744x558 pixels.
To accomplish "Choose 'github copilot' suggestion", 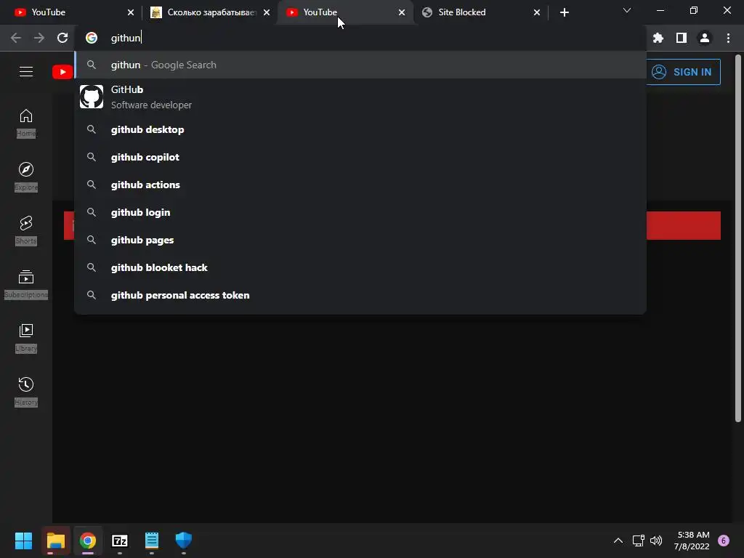I will pyautogui.click(x=360, y=157).
